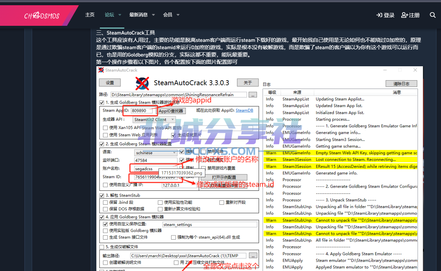Click the 清除日志 button

[402, 83]
